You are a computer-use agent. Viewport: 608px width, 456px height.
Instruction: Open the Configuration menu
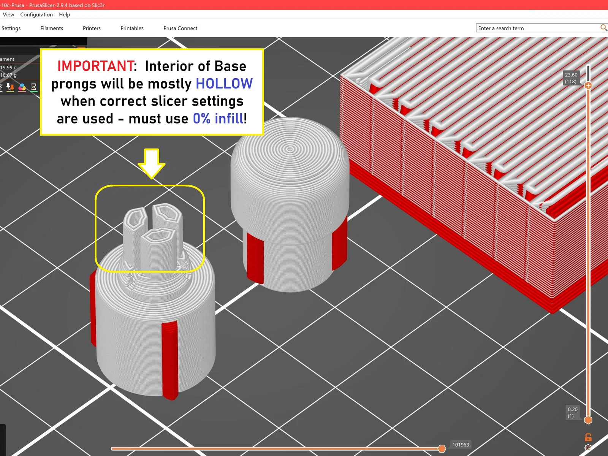[36, 14]
